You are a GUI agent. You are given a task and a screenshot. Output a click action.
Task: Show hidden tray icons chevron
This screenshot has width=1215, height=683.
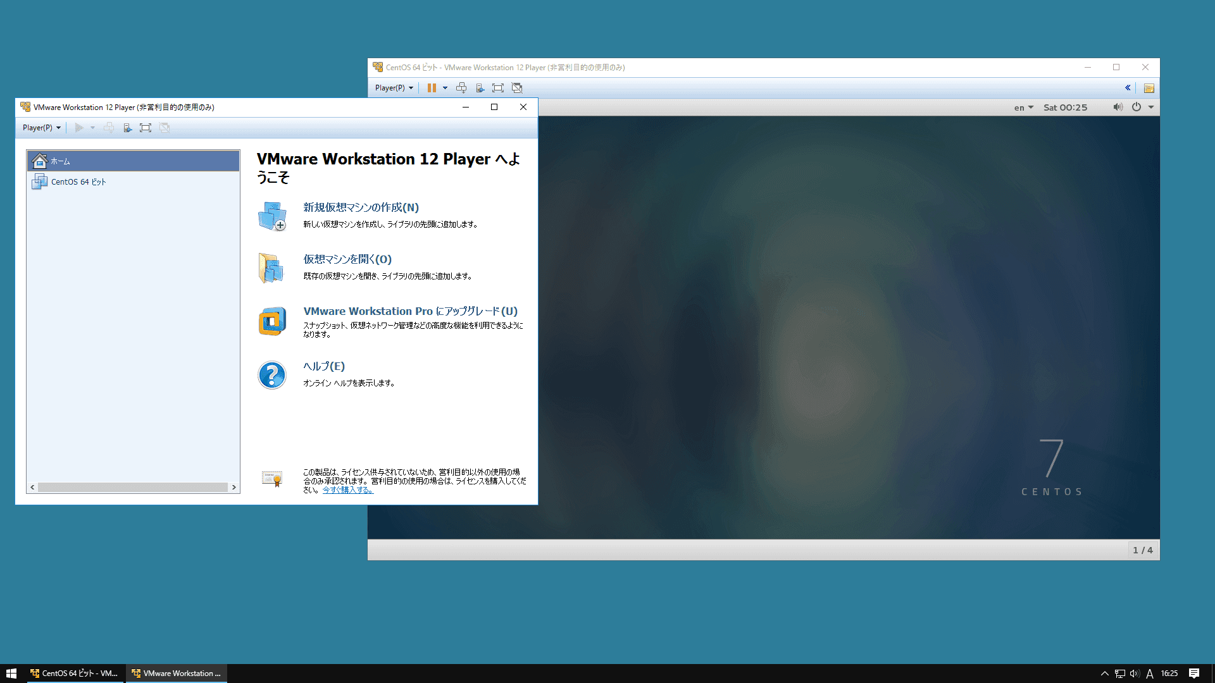(1105, 674)
